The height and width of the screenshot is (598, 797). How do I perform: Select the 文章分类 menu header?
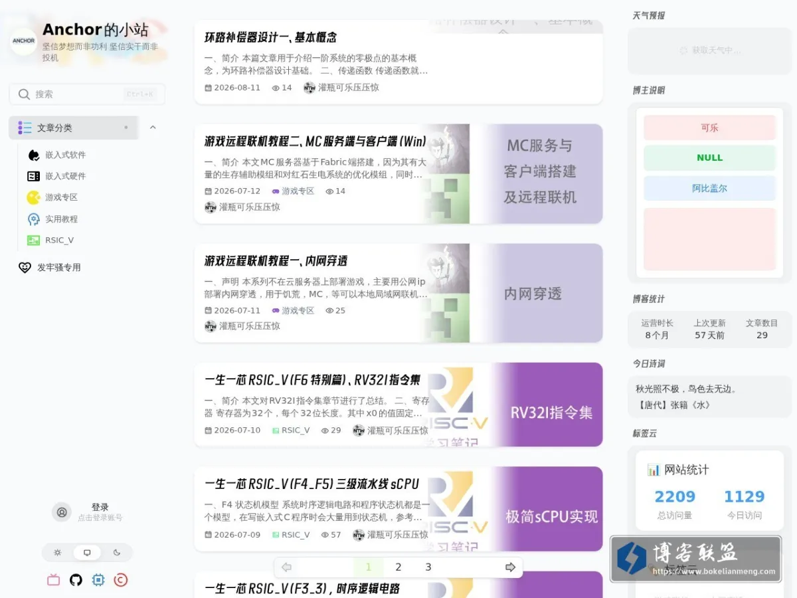pos(74,128)
